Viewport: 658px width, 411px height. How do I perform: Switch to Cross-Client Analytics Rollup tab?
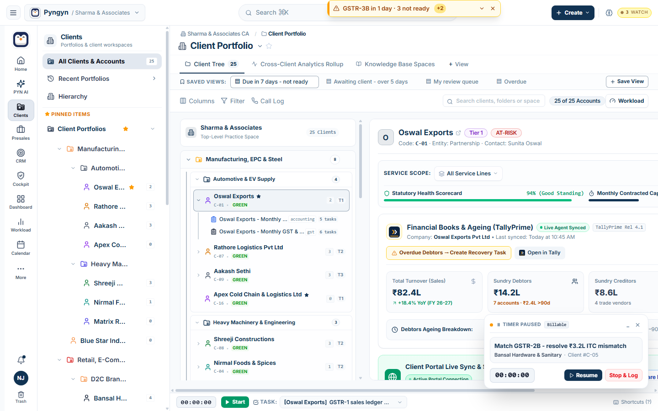297,64
